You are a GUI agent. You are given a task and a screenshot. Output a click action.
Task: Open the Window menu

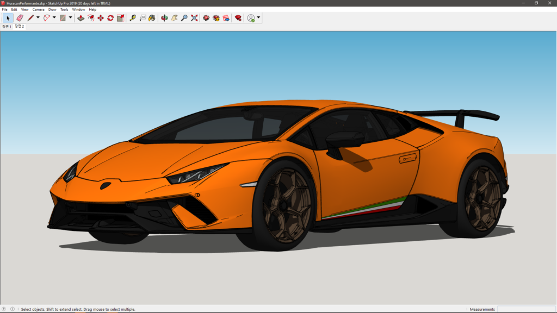point(78,9)
